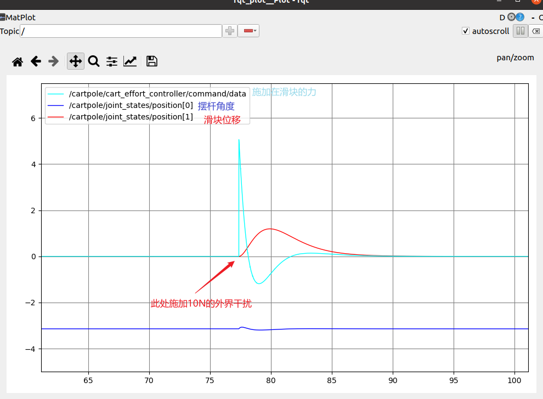The width and height of the screenshot is (543, 399).
Task: Click the D dock-reload button
Action: tap(502, 18)
